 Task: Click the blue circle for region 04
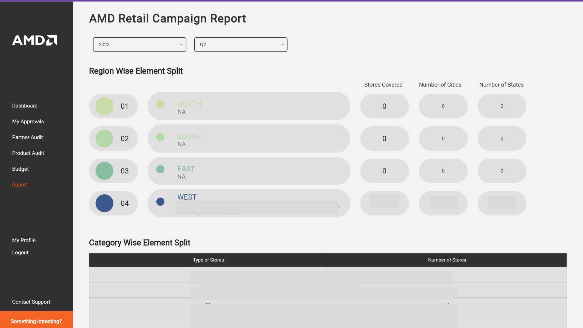104,203
